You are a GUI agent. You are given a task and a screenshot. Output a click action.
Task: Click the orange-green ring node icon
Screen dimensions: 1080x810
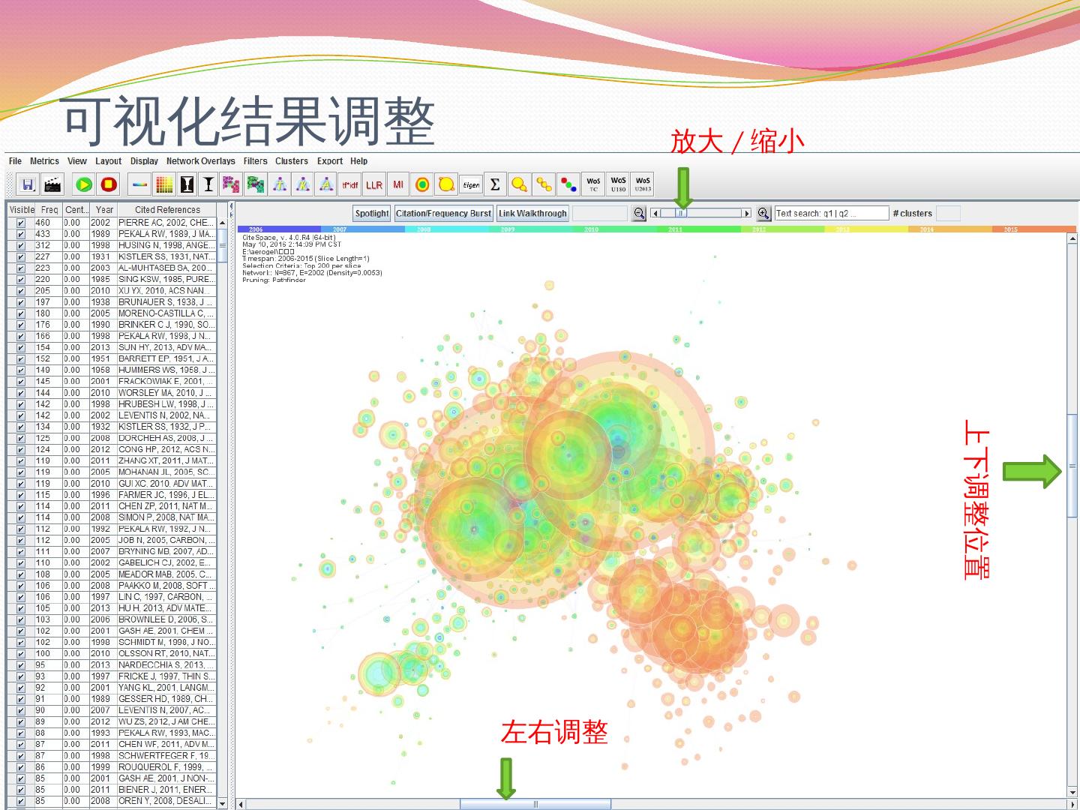[422, 184]
